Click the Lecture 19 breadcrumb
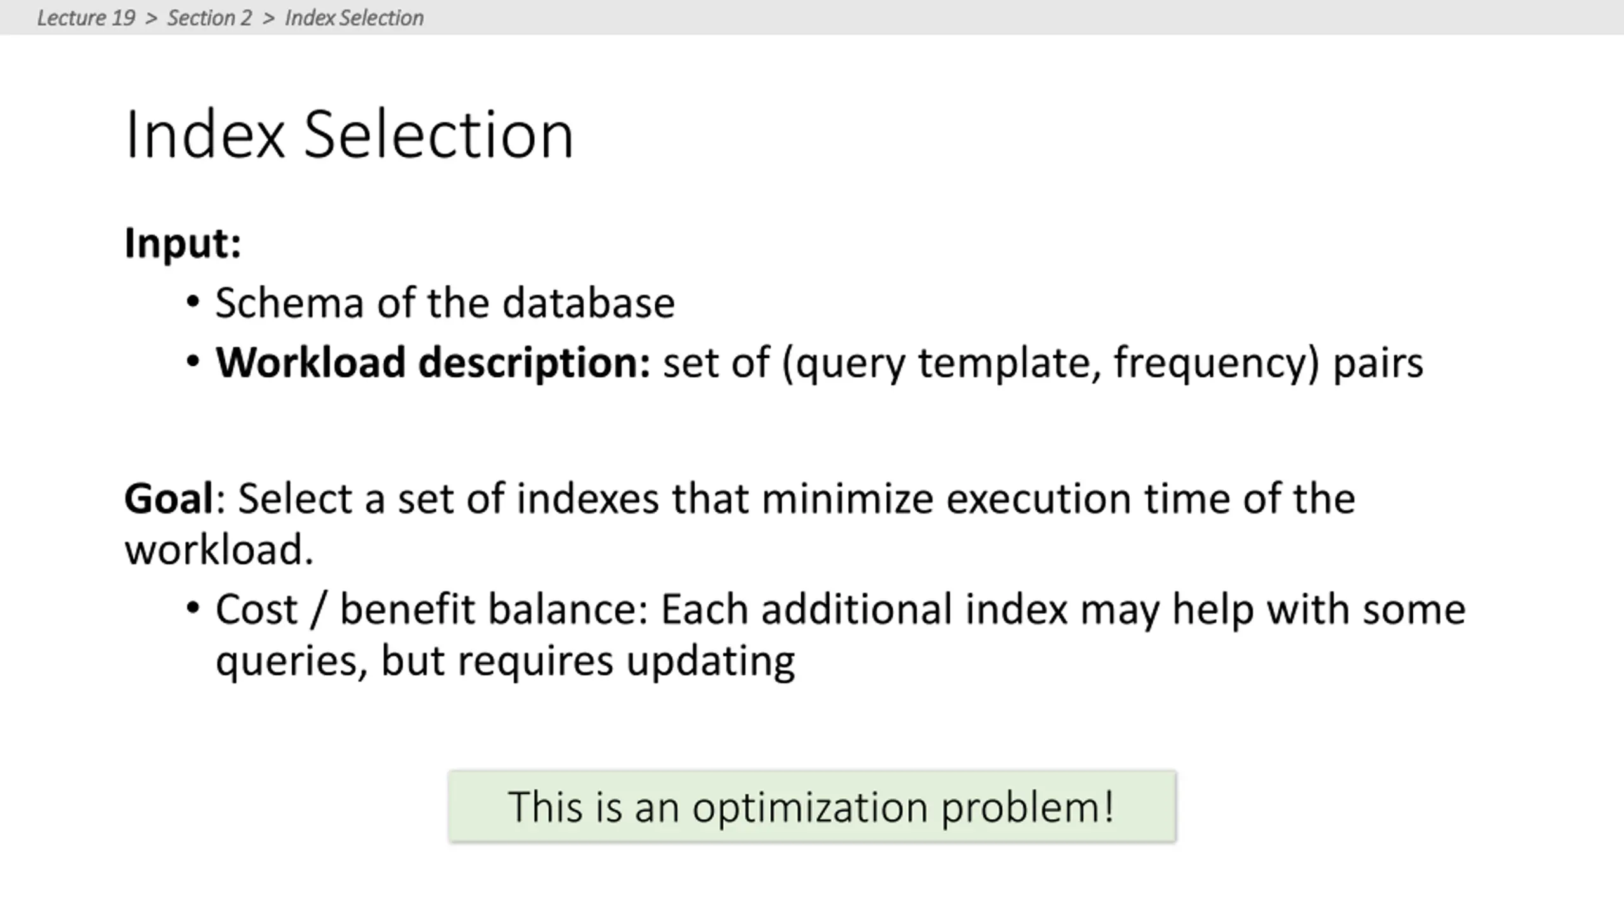Screen dimensions: 1624x913 tap(86, 18)
